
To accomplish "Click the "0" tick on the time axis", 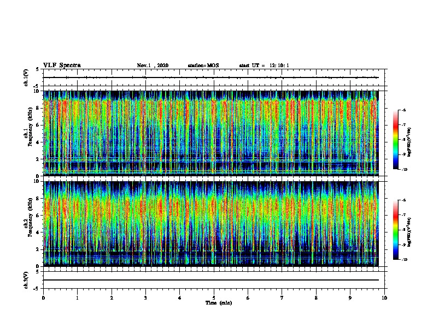I will pyautogui.click(x=43, y=298).
